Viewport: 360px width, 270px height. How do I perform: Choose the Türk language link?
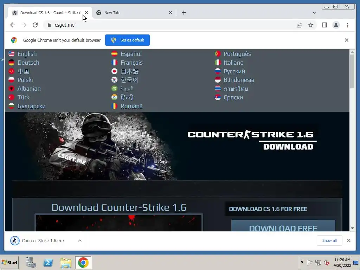[x=24, y=97]
